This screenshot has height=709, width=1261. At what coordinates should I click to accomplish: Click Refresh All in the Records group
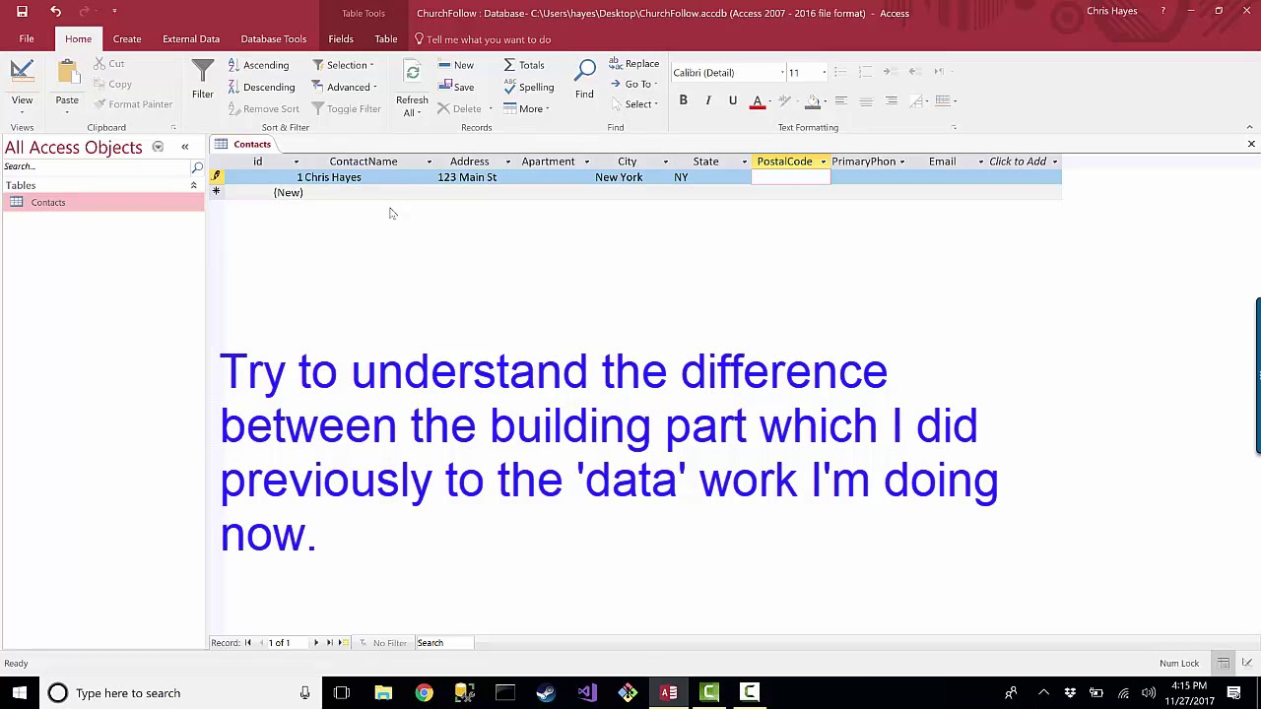click(x=412, y=91)
